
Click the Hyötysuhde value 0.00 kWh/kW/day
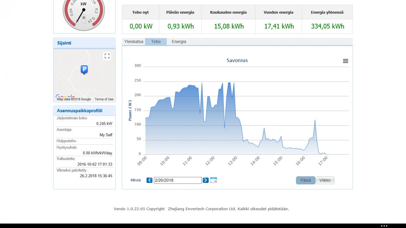coord(98,153)
